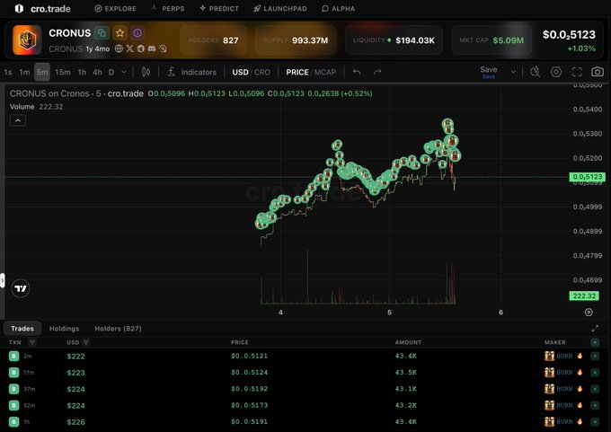Open the purple token info icon
The image size is (611, 432).
coord(137,33)
